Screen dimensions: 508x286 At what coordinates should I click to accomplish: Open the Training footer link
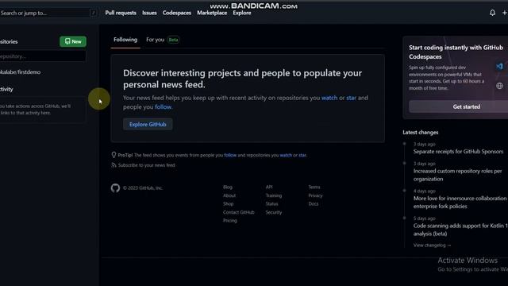(273, 195)
